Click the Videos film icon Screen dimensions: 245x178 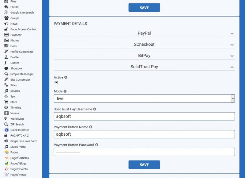point(6,113)
